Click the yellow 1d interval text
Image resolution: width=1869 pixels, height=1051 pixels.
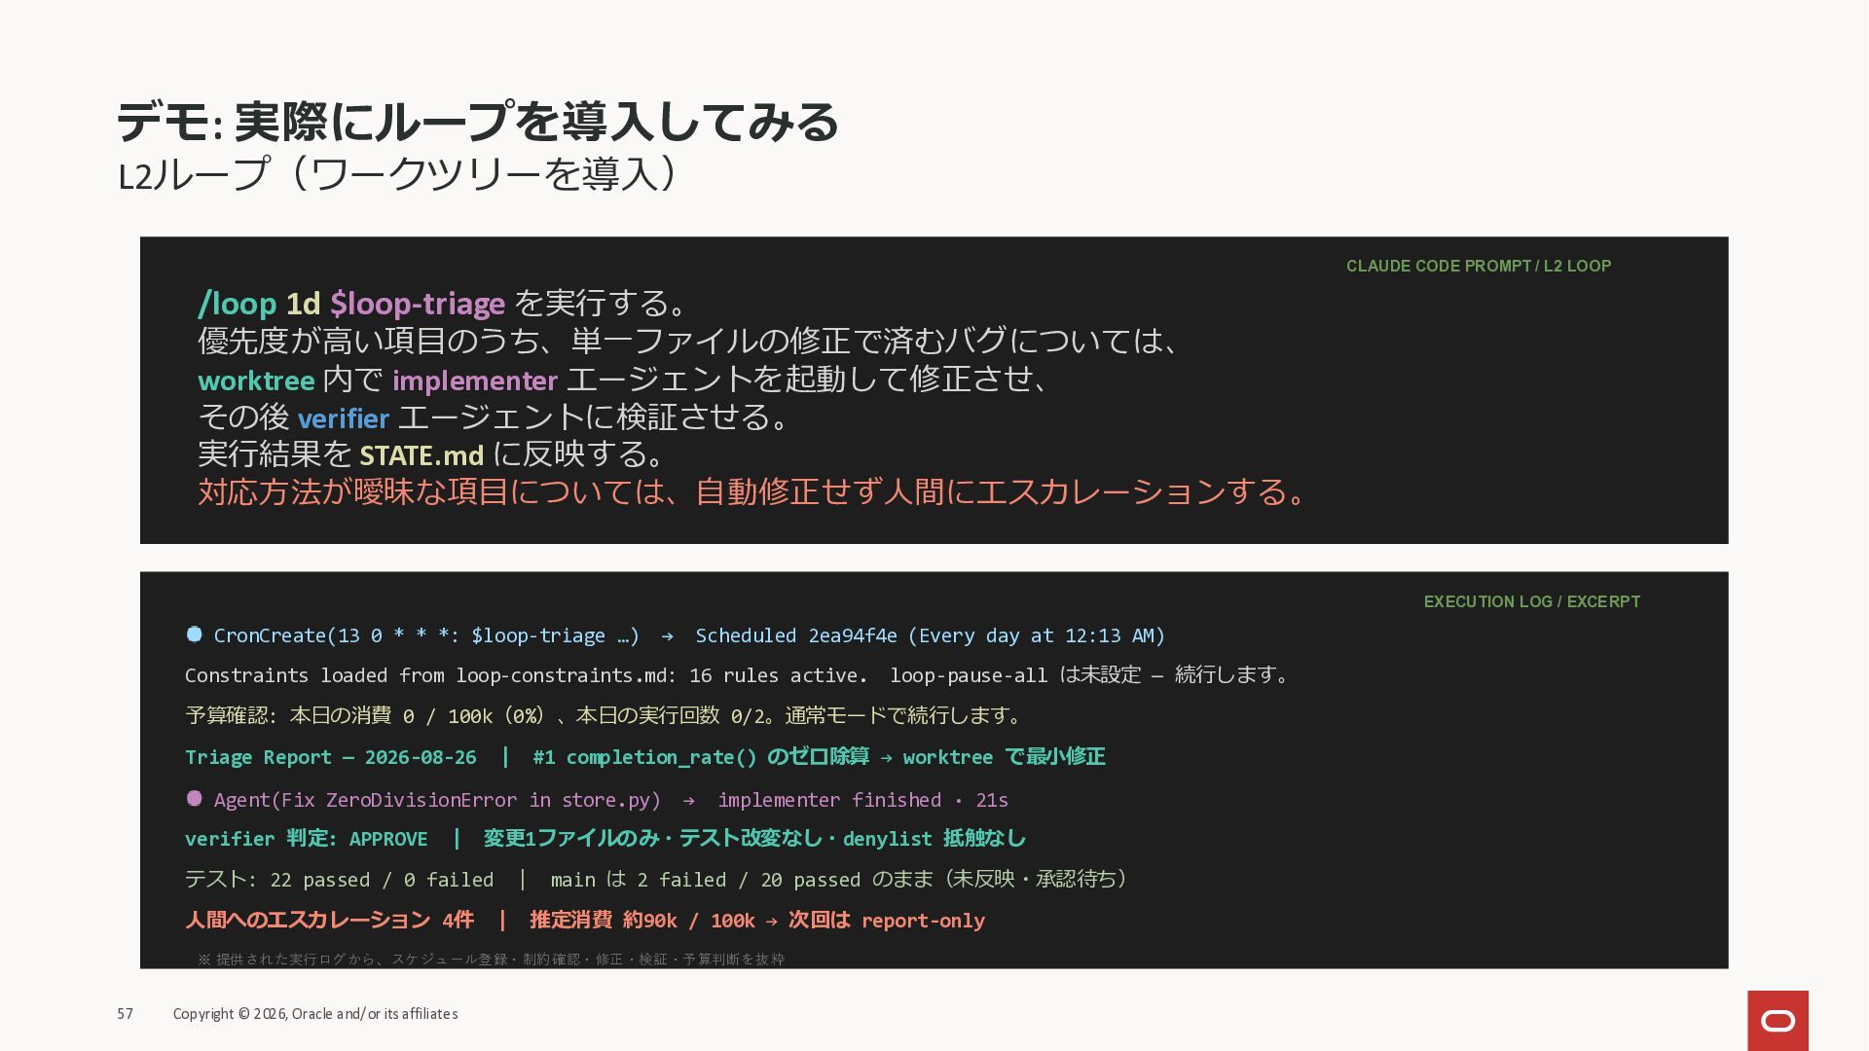(x=303, y=304)
